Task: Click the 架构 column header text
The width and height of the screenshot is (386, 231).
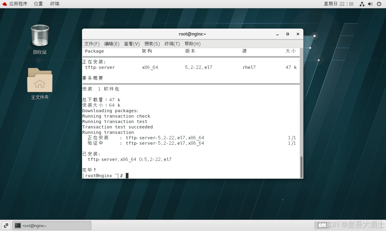Action: point(147,51)
